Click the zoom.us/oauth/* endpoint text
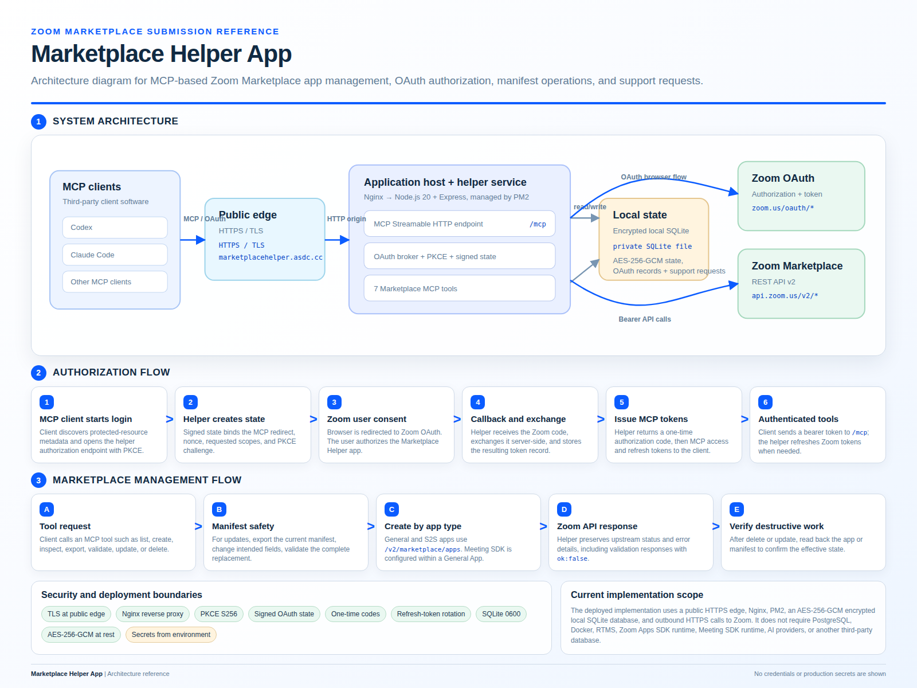 coord(783,208)
